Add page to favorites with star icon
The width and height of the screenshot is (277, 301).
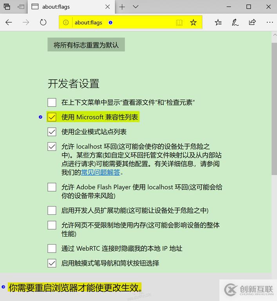coord(193,22)
